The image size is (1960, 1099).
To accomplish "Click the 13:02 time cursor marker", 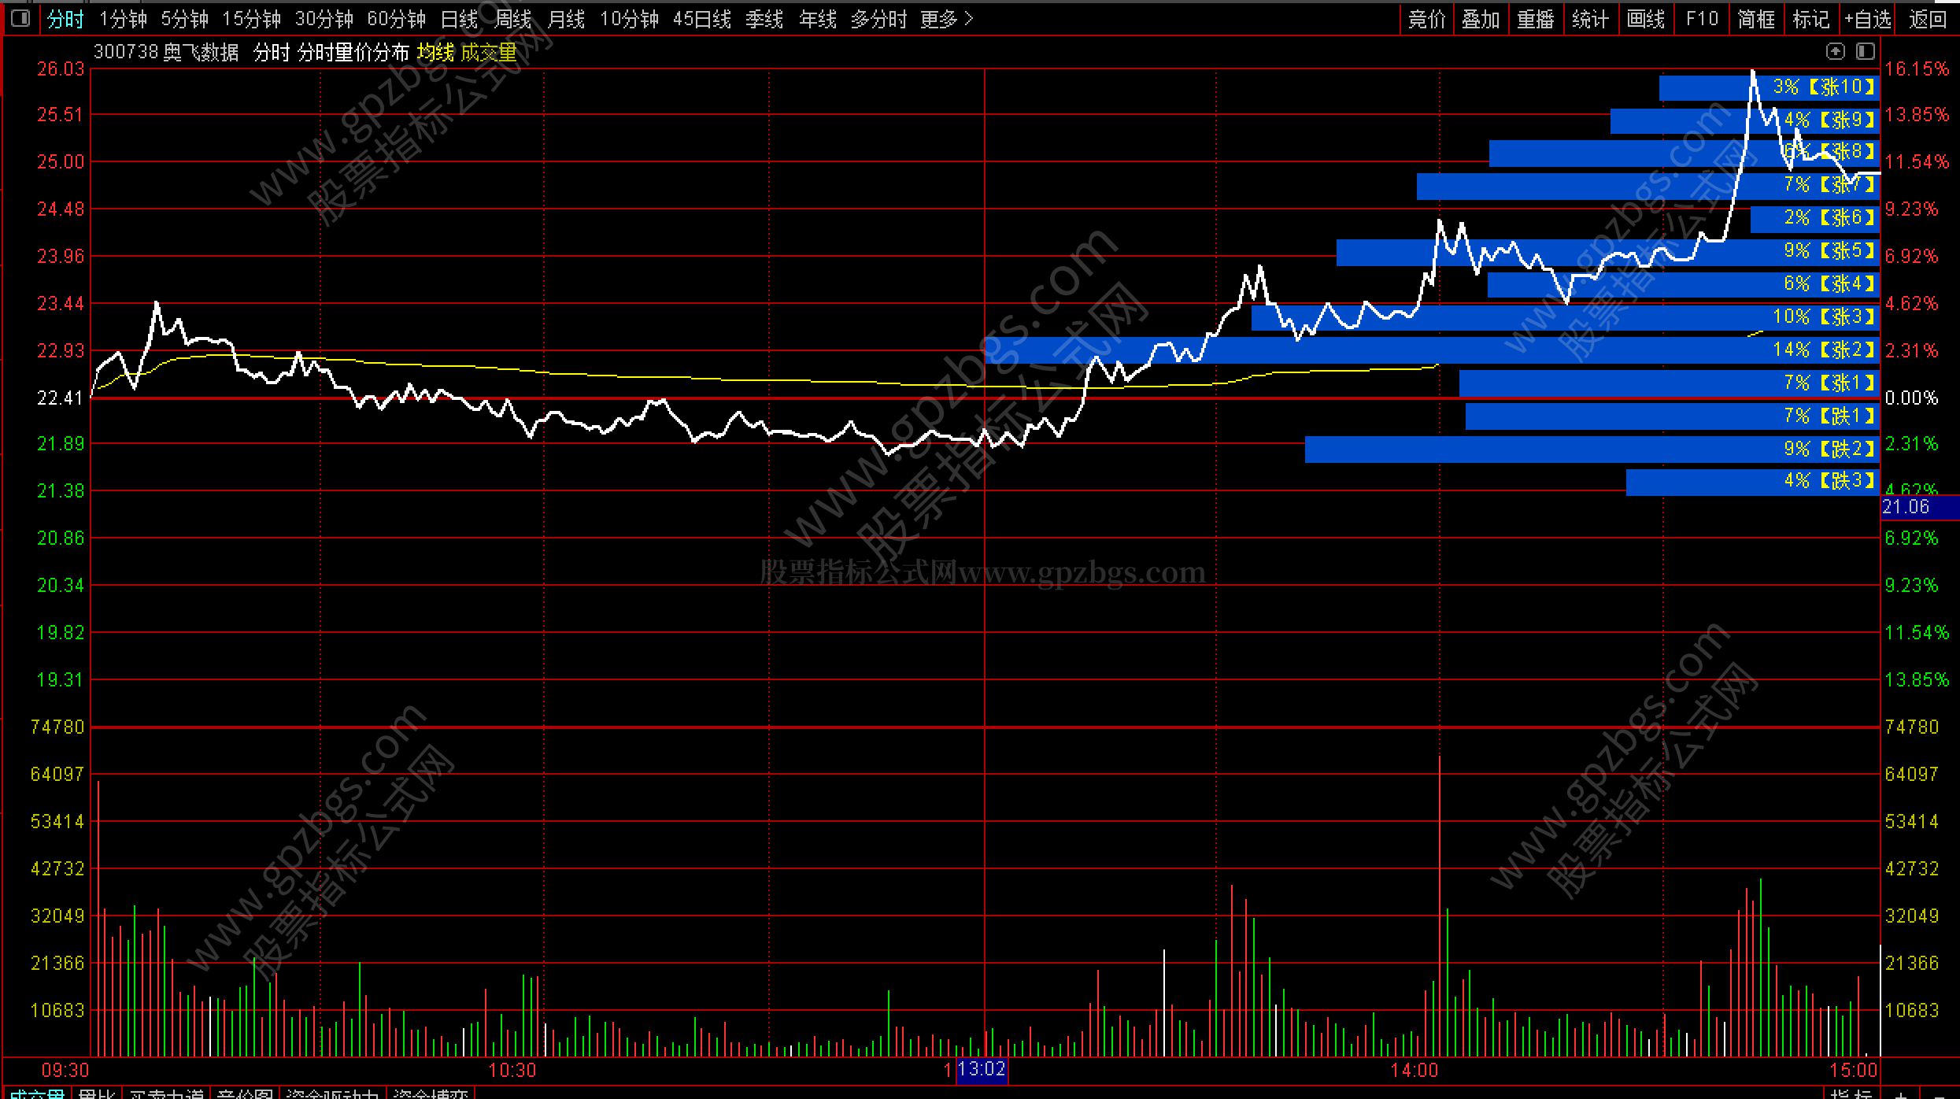I will (982, 1070).
